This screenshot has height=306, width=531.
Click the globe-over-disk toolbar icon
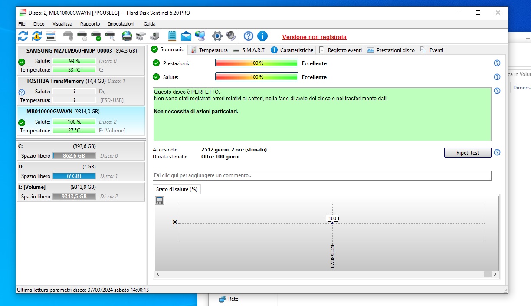[127, 36]
